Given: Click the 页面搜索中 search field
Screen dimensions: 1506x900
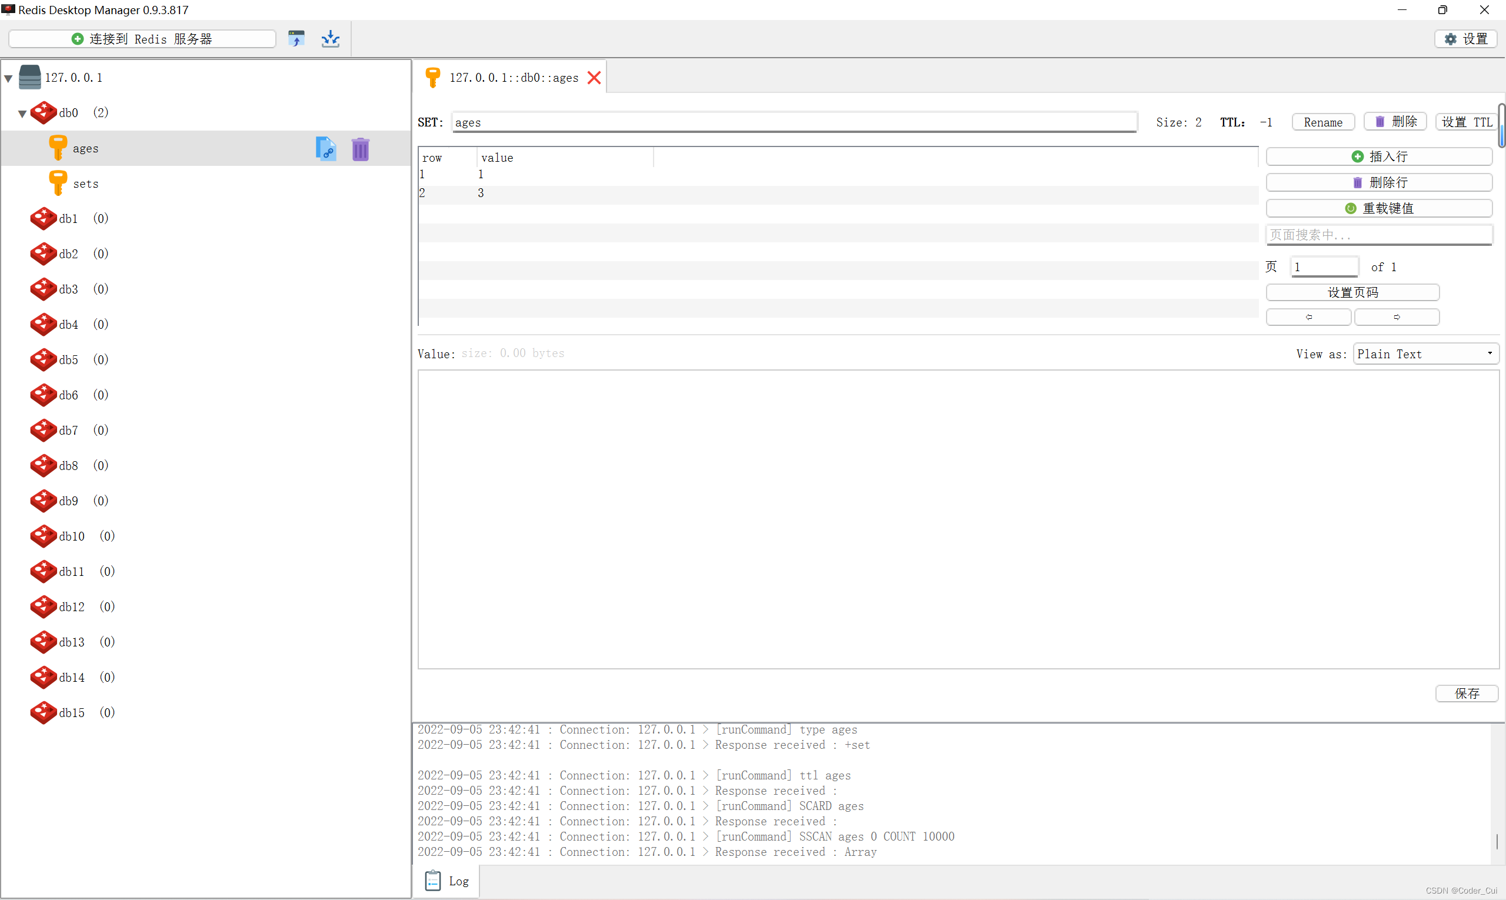Looking at the screenshot, I should click(1378, 235).
